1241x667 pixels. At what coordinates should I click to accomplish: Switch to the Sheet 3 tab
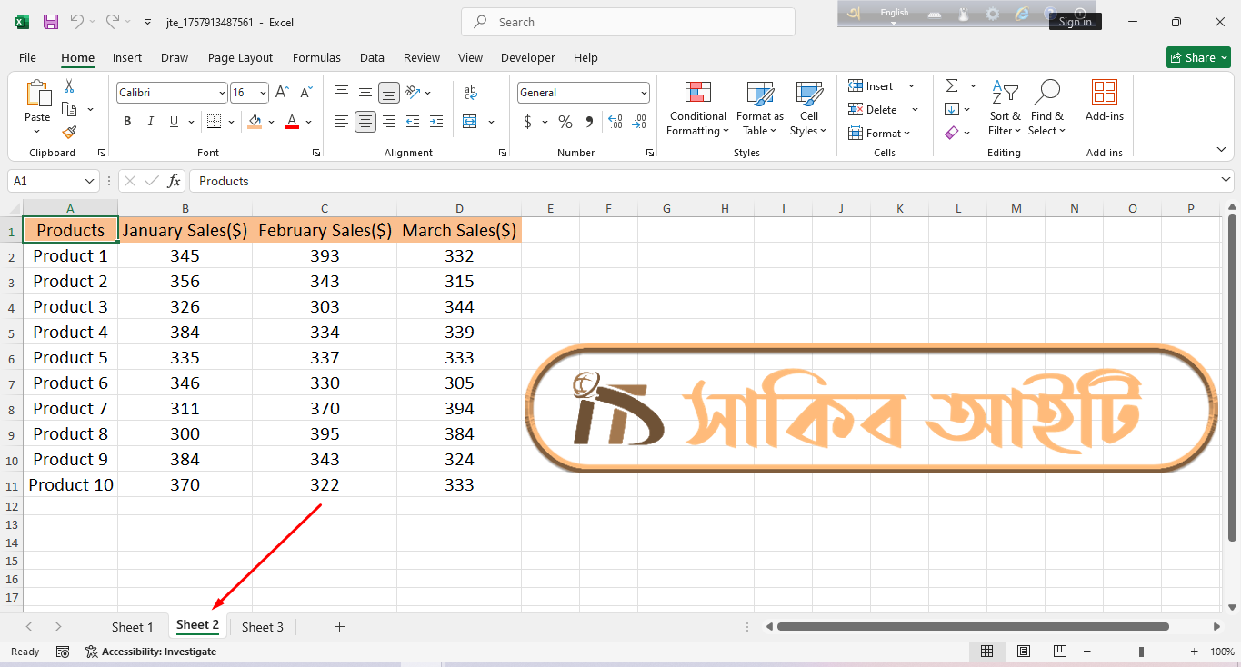(x=263, y=627)
